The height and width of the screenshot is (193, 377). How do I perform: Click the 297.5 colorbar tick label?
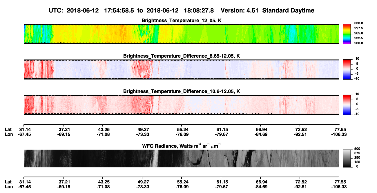coord(358,28)
